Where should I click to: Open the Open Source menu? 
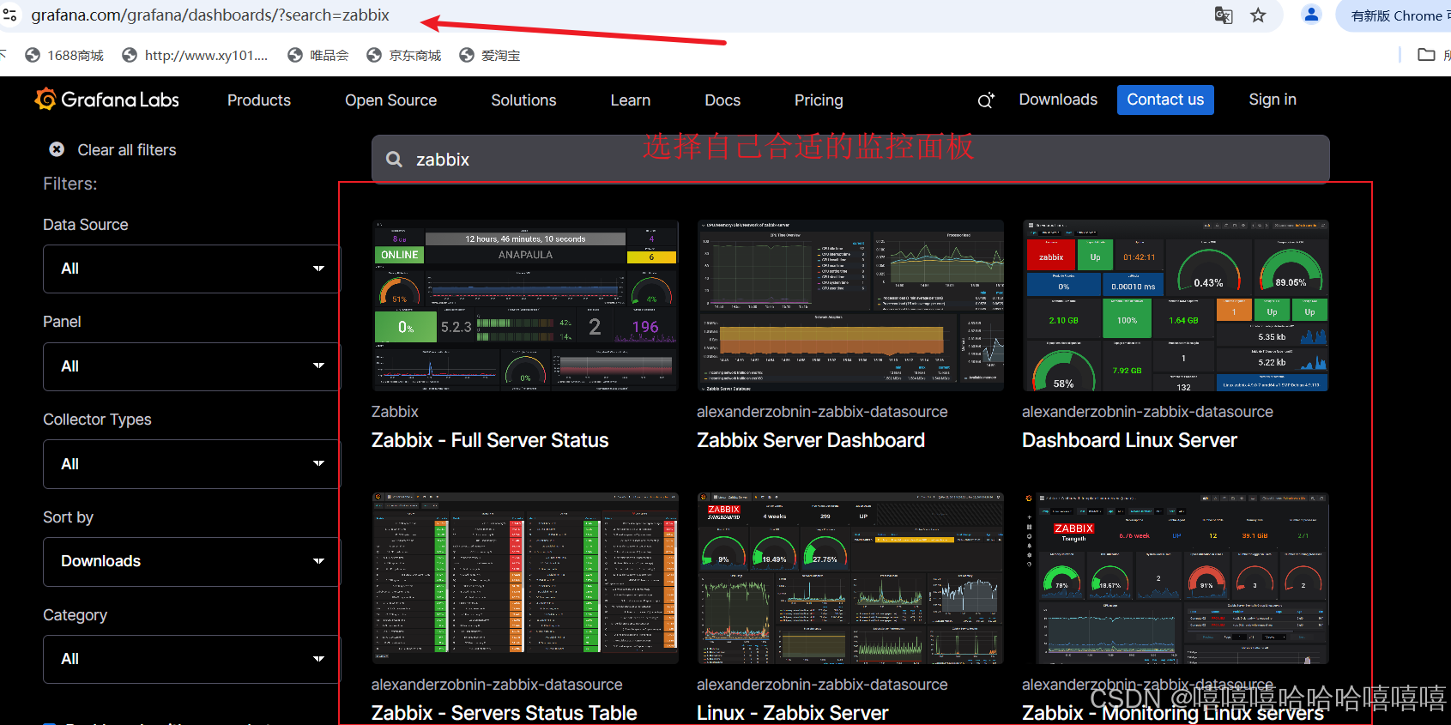391,100
